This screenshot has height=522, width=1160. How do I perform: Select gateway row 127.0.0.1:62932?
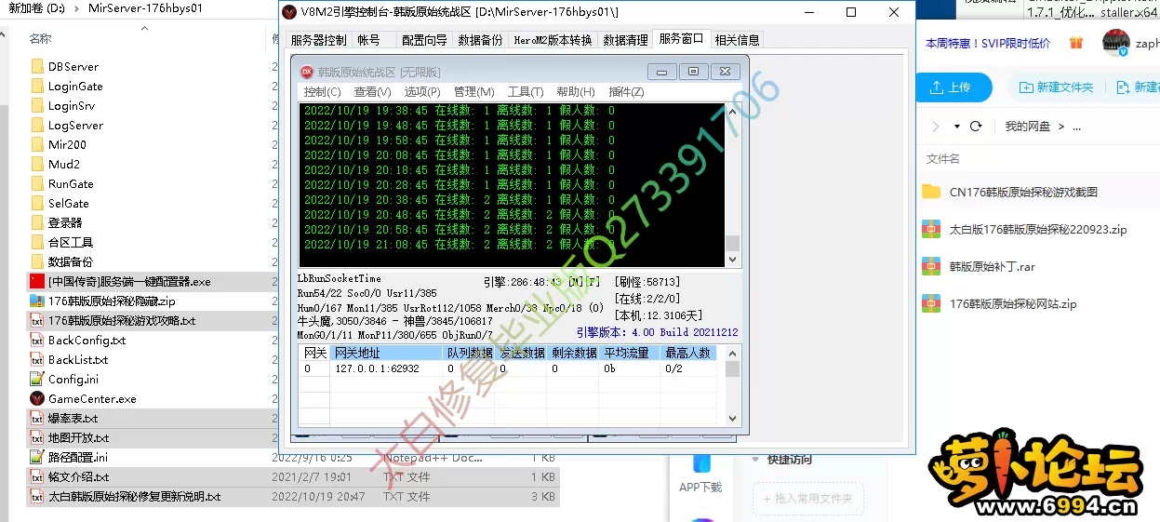(x=513, y=368)
